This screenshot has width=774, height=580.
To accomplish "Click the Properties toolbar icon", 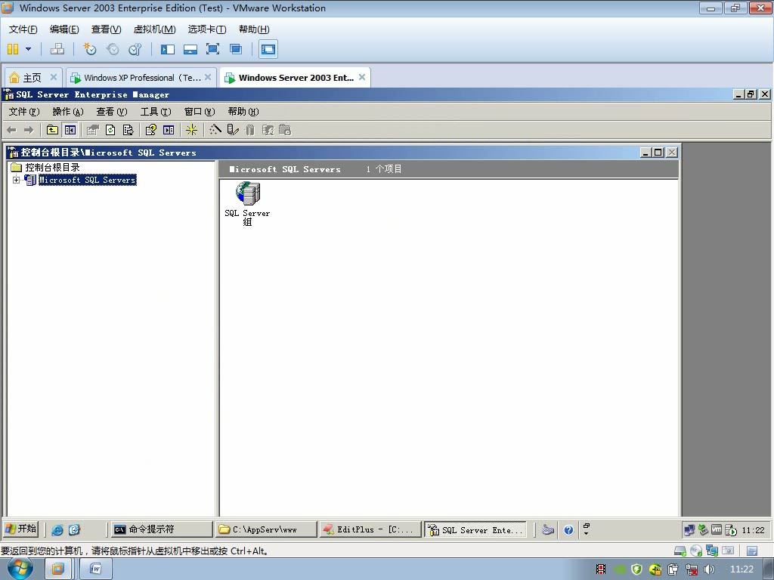I will click(x=93, y=130).
